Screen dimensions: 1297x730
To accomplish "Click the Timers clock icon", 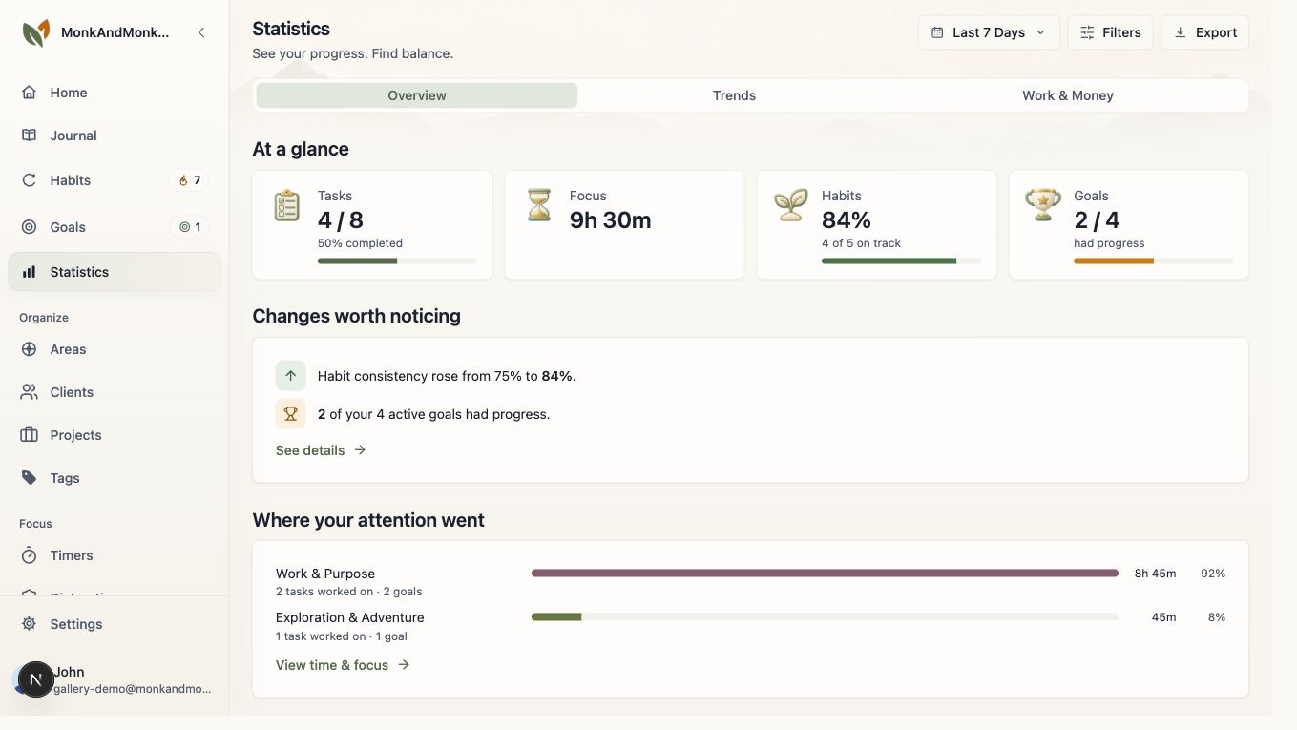I will click(x=30, y=555).
